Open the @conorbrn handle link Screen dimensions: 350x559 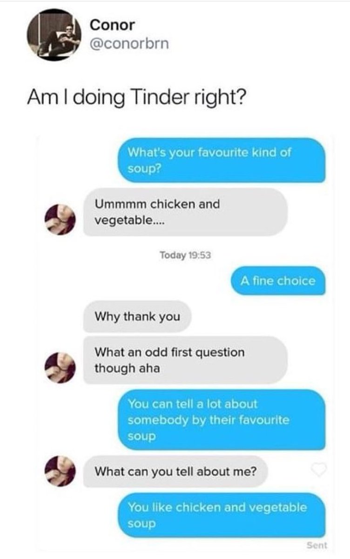pos(129,43)
